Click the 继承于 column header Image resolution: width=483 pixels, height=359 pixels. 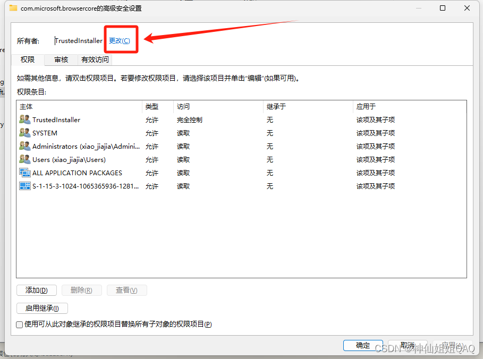click(x=308, y=107)
